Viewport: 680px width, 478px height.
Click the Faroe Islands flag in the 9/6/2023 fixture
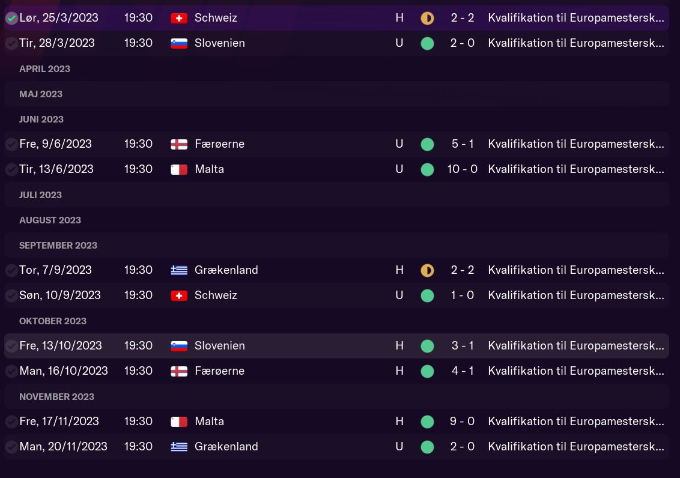pyautogui.click(x=179, y=144)
